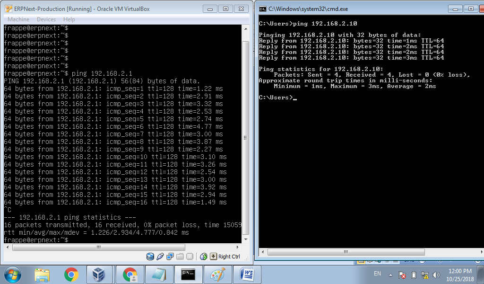484x284 pixels.
Task: Open the Help menu in VirtualBox
Action: [x=69, y=19]
